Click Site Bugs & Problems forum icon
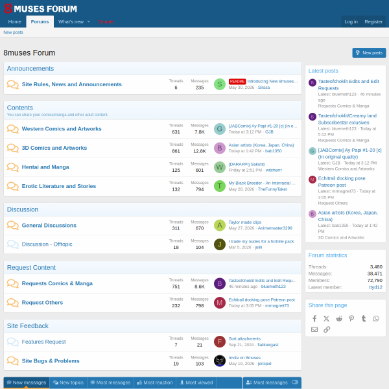Viewport: 389px width, 389px height. 13,361
